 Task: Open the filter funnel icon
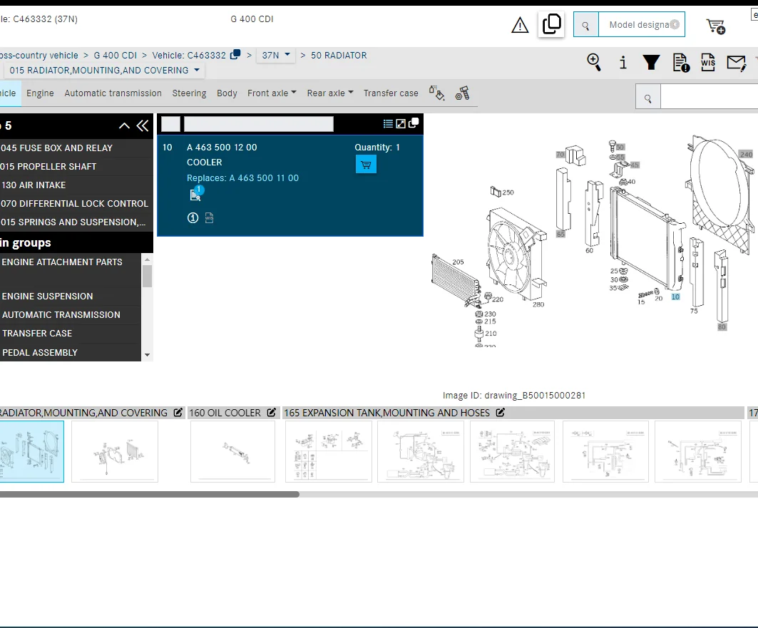coord(651,62)
